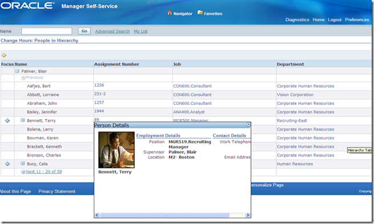
Task: Click the Palmer, Blair row name
Action: [x=34, y=71]
